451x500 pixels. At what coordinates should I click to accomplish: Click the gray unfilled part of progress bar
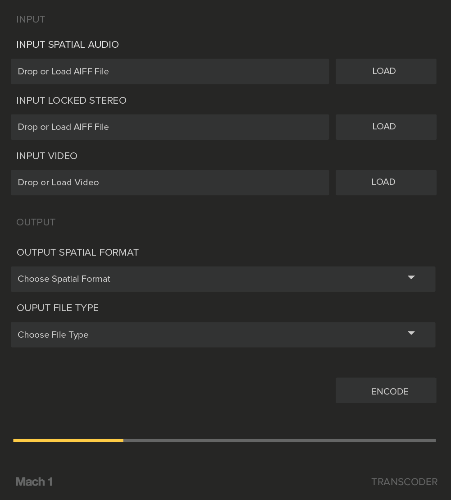(x=280, y=440)
